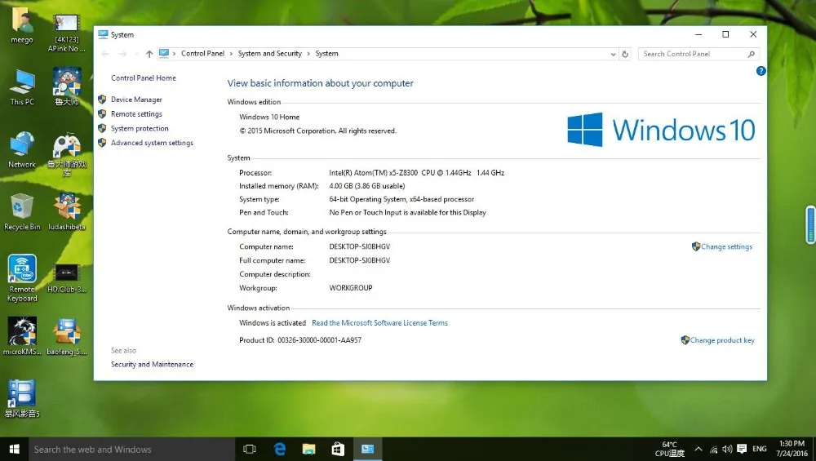Click the System and Security breadcrumb
Viewport: 816px width, 461px height.
[269, 53]
